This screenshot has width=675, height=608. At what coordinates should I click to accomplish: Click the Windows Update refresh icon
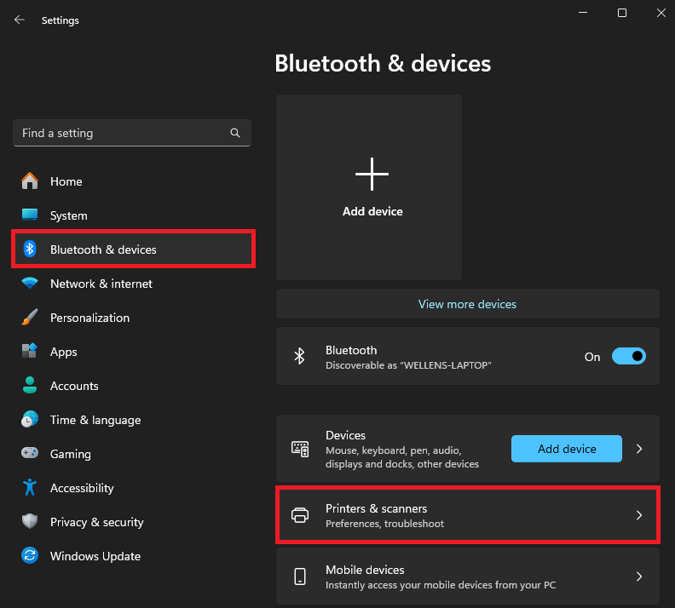(x=30, y=555)
